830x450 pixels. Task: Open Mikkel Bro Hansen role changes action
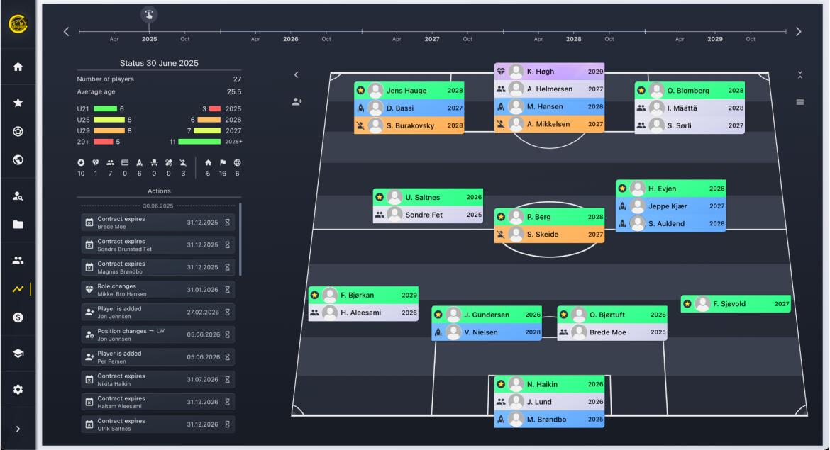click(x=157, y=290)
